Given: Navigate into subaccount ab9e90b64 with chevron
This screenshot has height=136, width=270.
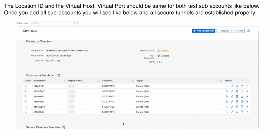Looking at the screenshot, I should [x=247, y=107].
